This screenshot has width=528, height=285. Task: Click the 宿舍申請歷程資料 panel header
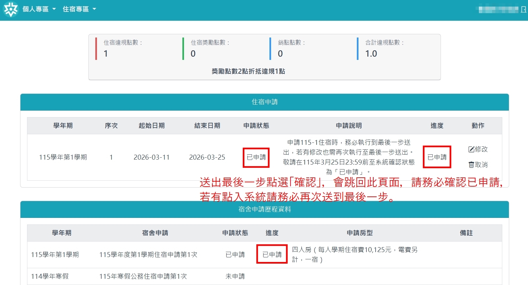[264, 209]
